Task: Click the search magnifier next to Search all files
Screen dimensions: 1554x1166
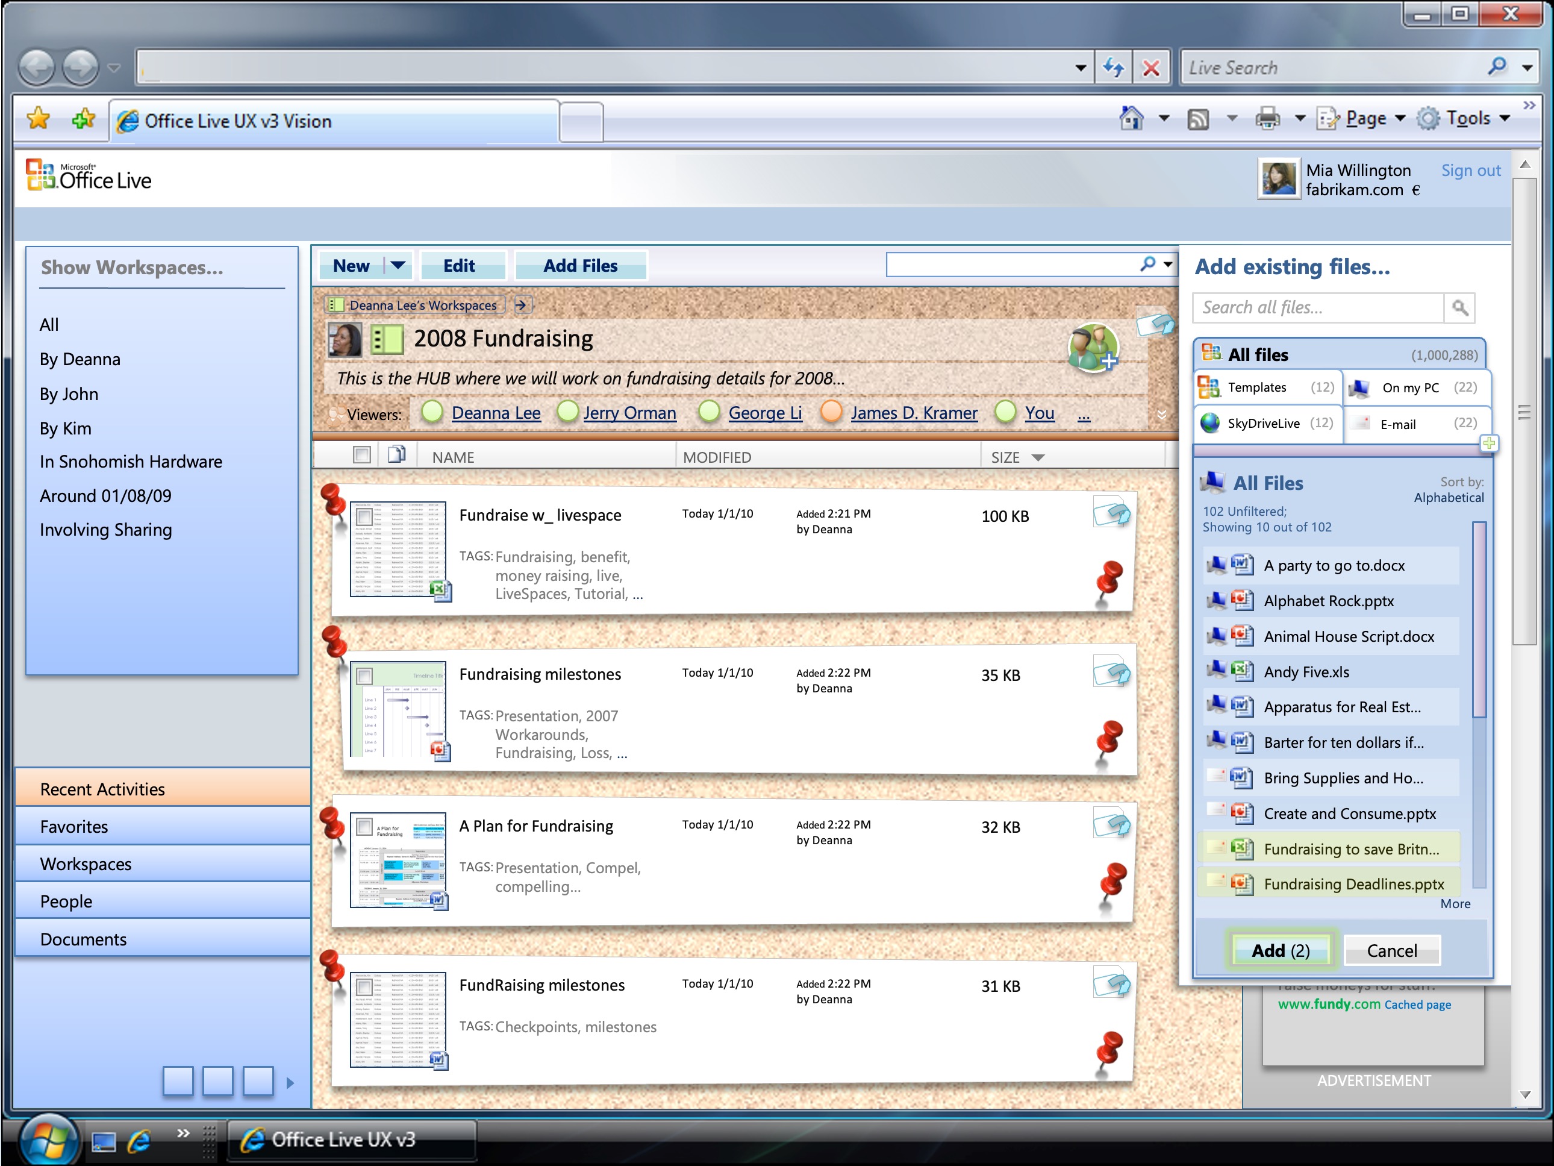Action: click(1460, 308)
